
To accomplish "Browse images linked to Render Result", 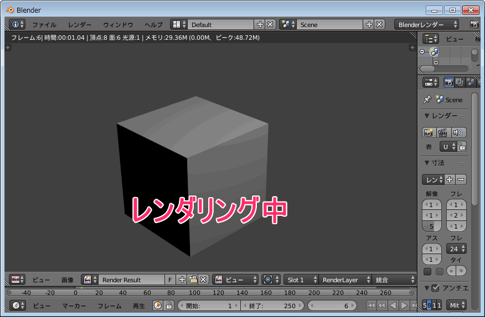I will pyautogui.click(x=90, y=279).
